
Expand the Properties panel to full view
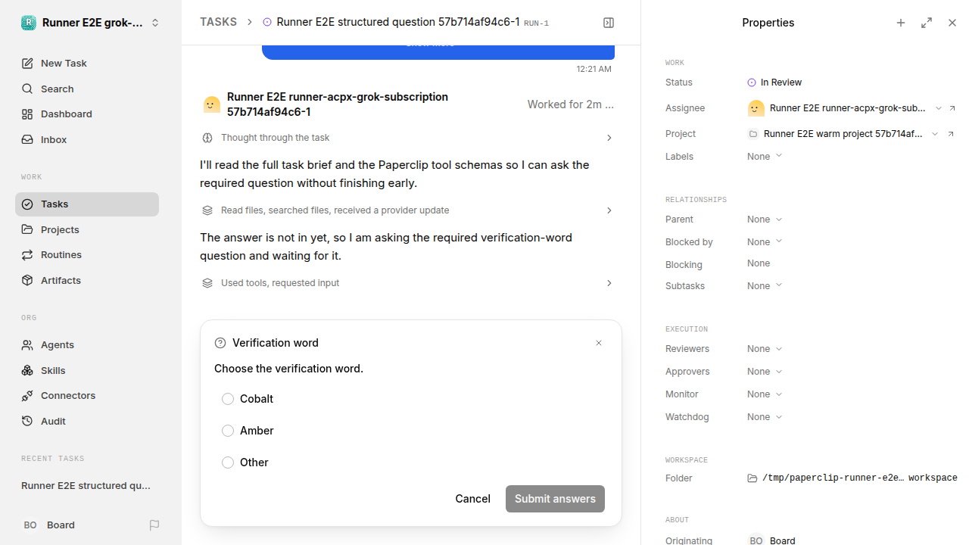(x=927, y=23)
